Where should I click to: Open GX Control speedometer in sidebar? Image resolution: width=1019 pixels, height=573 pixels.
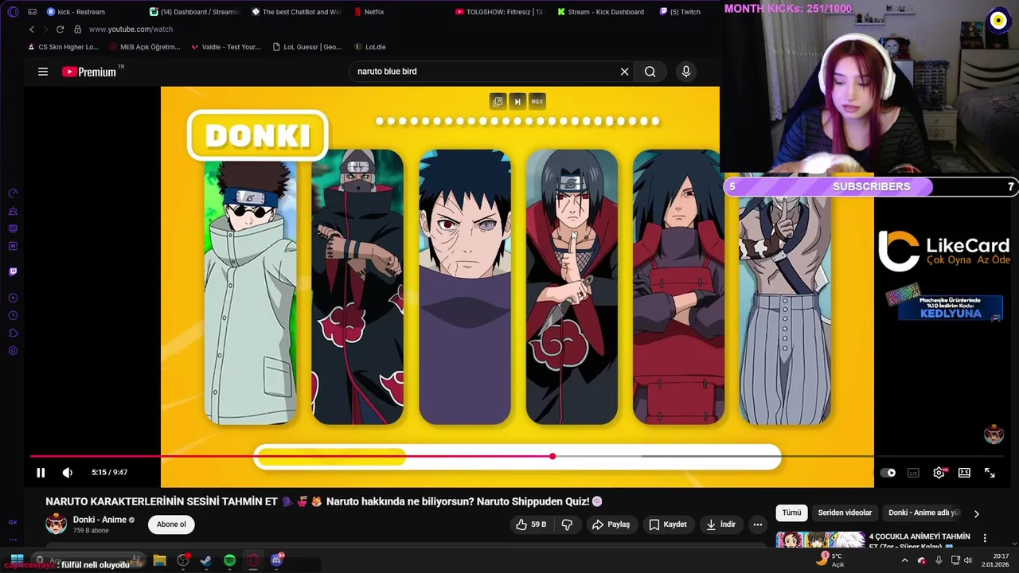point(13,193)
